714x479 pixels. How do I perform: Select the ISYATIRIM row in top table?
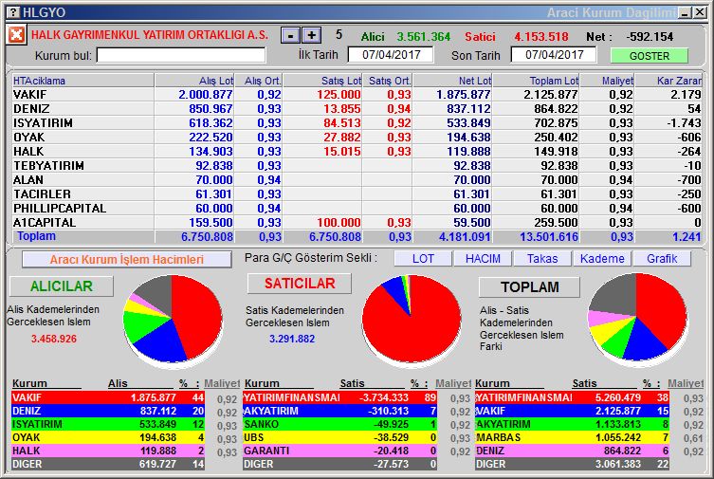(x=357, y=123)
